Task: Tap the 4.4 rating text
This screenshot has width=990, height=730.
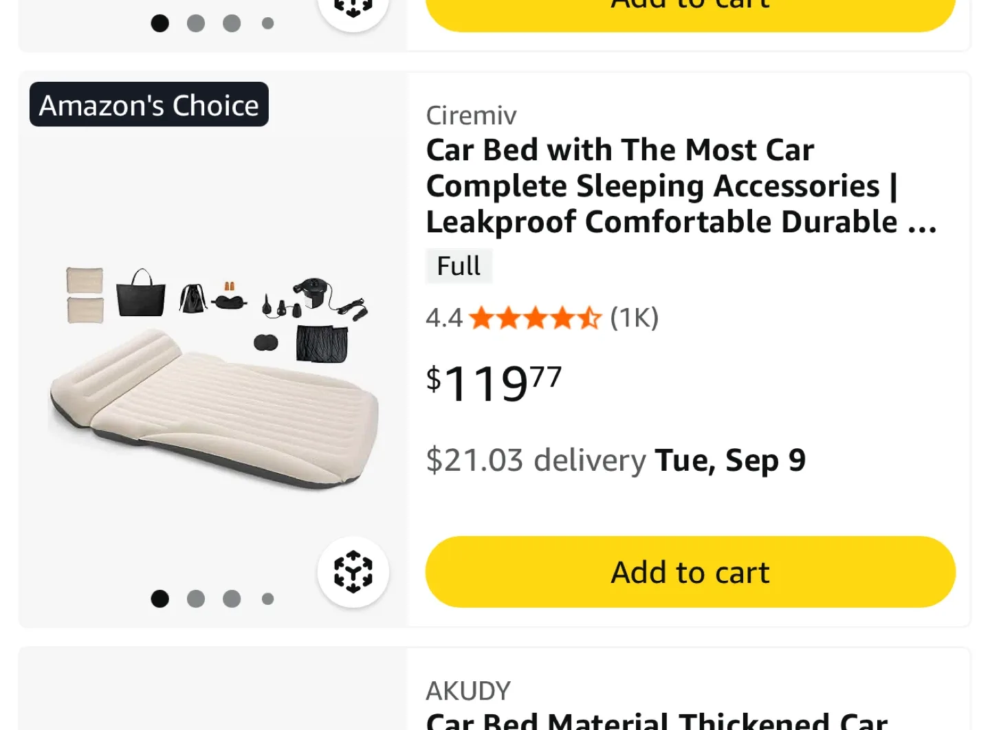Action: (x=443, y=318)
